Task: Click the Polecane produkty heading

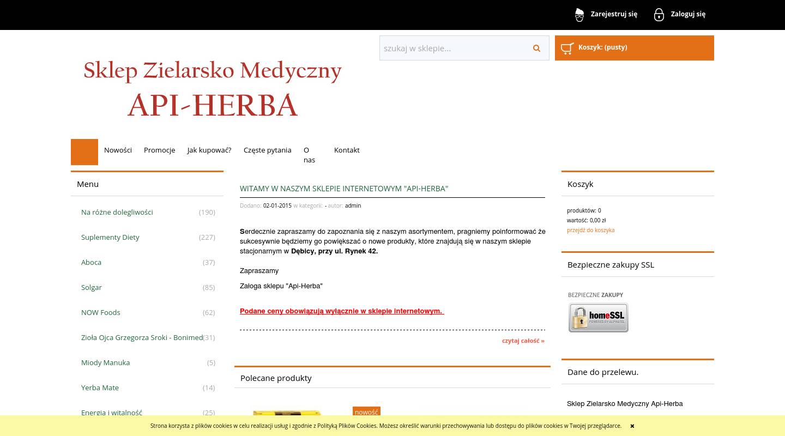Action: (x=276, y=378)
